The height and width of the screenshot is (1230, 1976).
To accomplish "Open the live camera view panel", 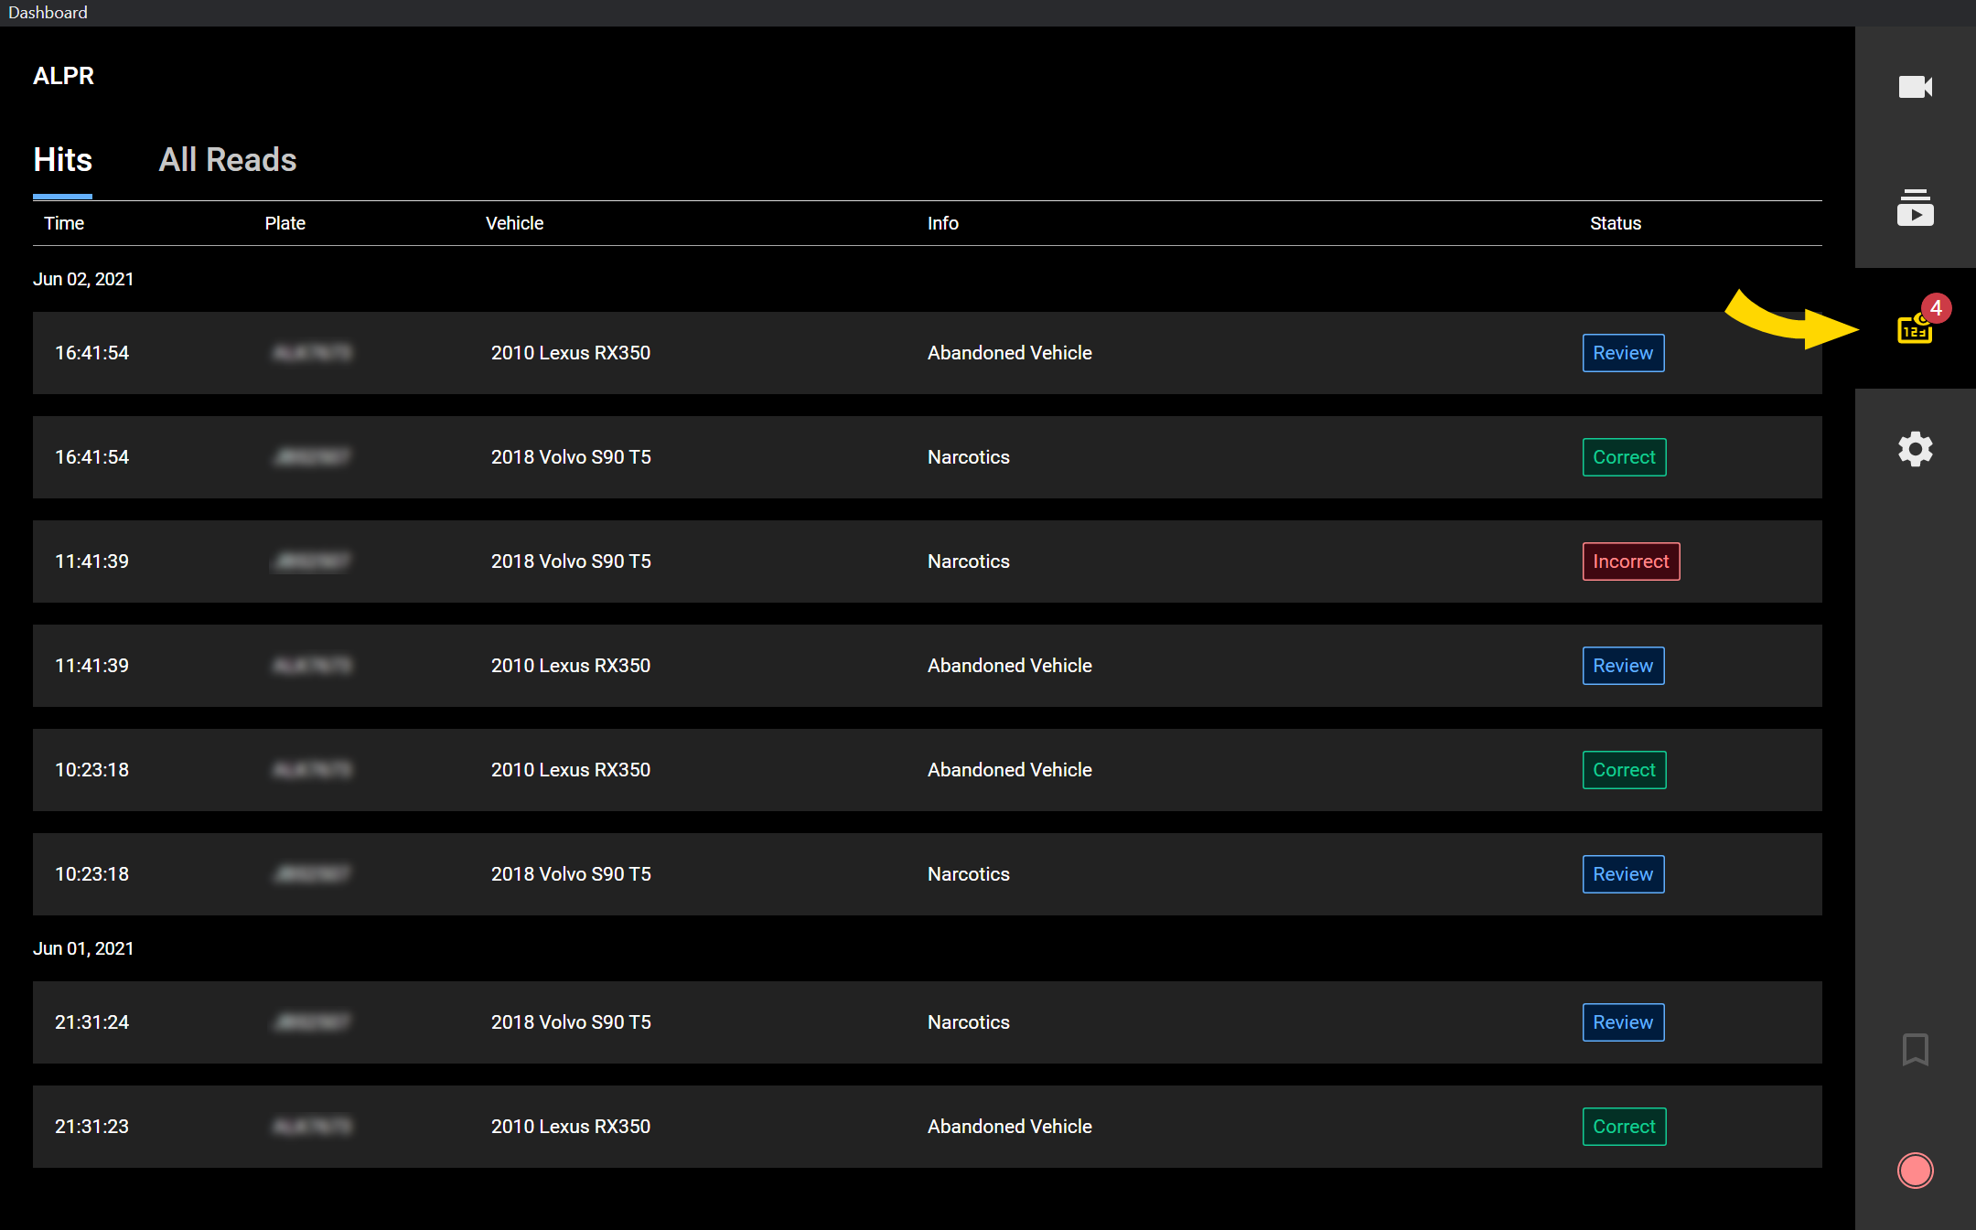I will [1915, 87].
